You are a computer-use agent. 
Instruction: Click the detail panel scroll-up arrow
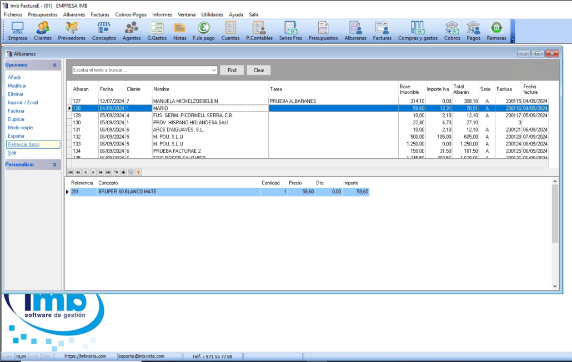(x=555, y=181)
